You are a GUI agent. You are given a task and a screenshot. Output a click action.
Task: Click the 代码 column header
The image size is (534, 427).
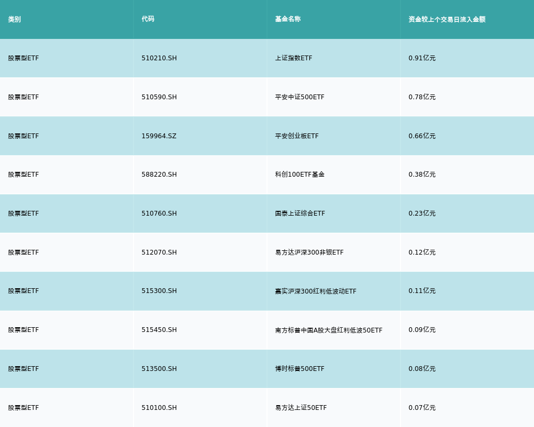pyautogui.click(x=148, y=19)
